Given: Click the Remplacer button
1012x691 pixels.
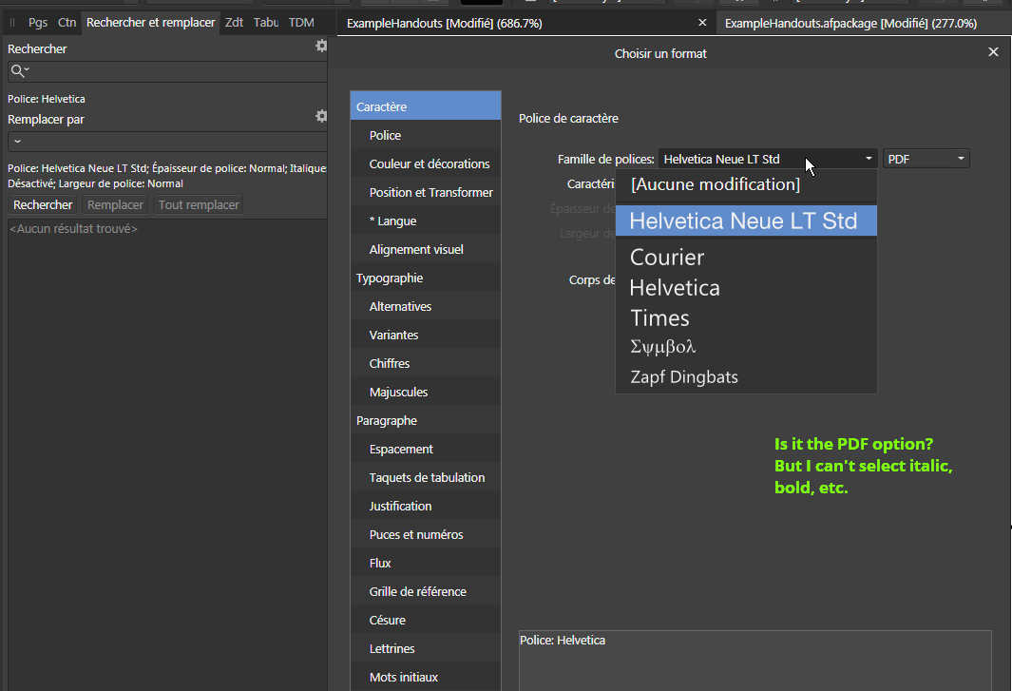Looking at the screenshot, I should click(x=116, y=204).
